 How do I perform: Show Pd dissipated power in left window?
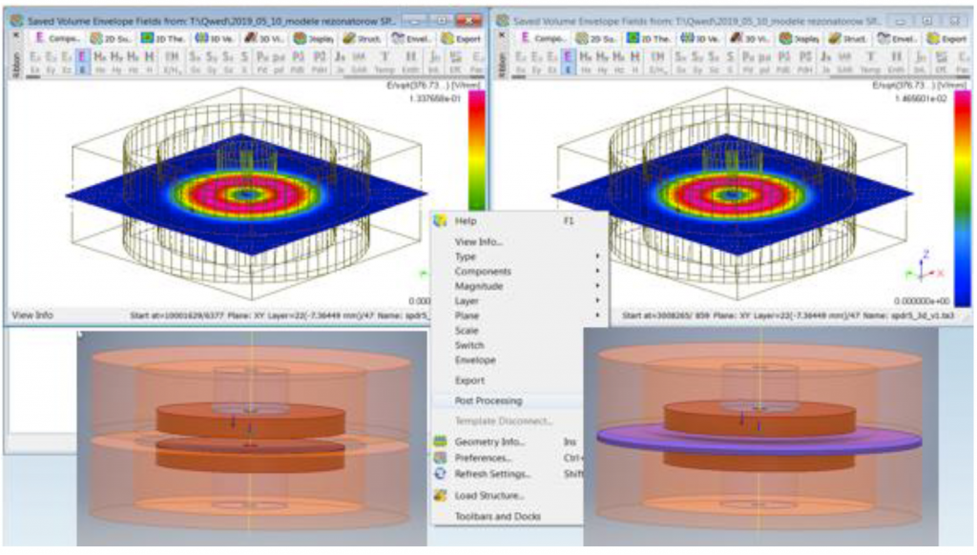coord(262,62)
